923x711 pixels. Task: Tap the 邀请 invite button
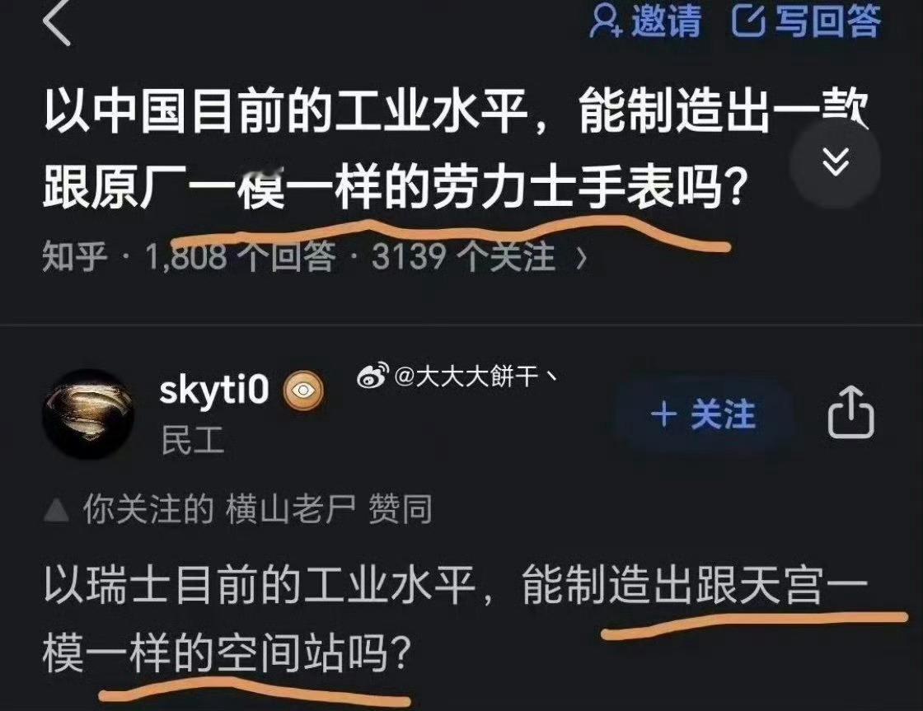[x=646, y=21]
